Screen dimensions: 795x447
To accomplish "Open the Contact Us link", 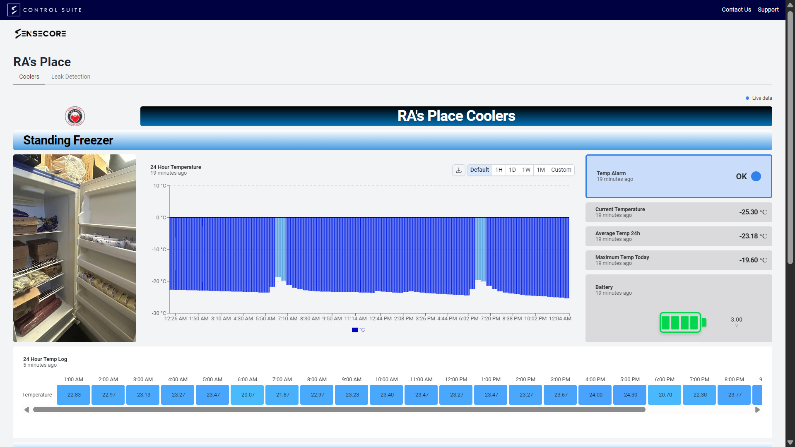I will tap(736, 10).
